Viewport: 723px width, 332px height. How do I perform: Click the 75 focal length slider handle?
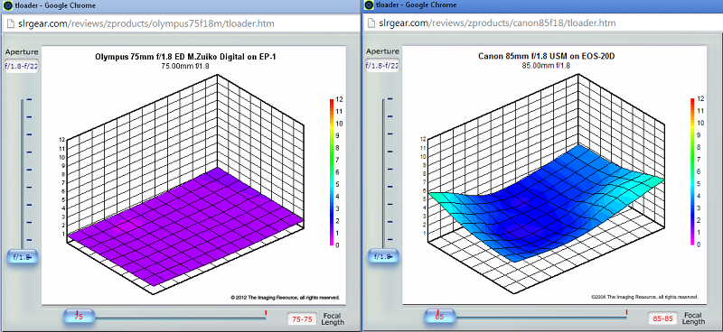coord(79,317)
